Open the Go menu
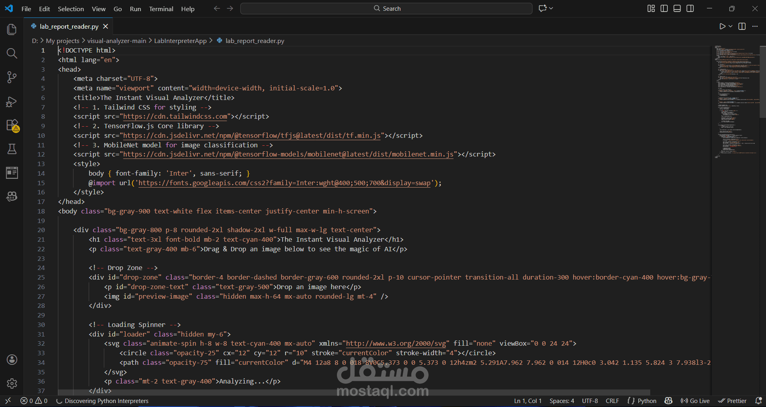 118,9
